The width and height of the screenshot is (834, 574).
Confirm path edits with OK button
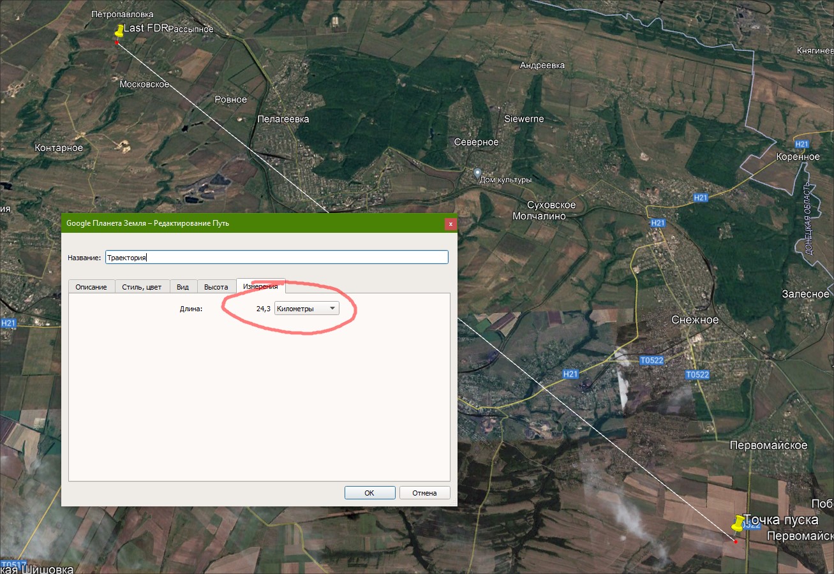[x=369, y=493]
